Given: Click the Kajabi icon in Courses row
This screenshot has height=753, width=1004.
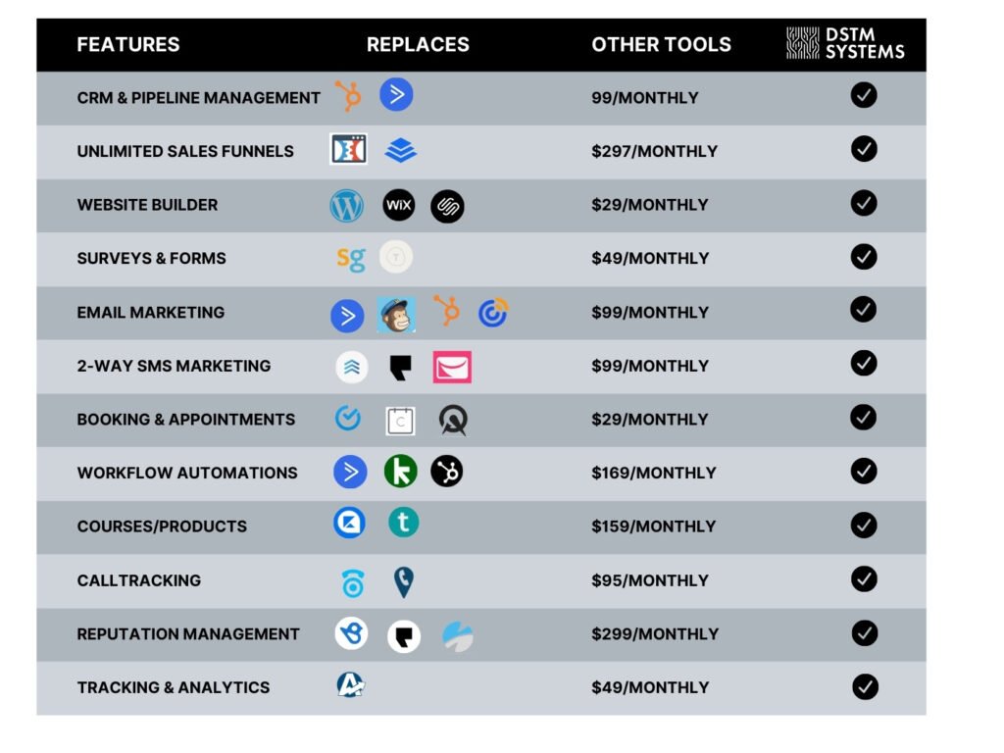Looking at the screenshot, I should click(349, 524).
